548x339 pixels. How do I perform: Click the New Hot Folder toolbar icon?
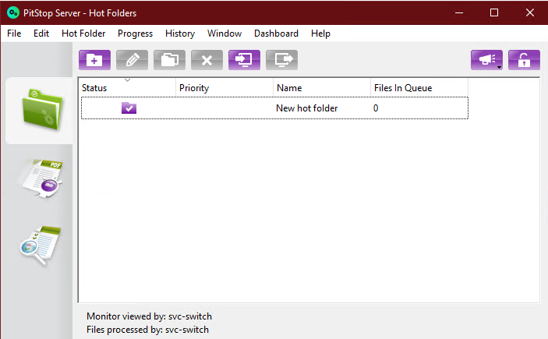94,60
